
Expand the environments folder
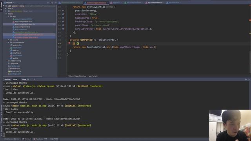click(8, 42)
